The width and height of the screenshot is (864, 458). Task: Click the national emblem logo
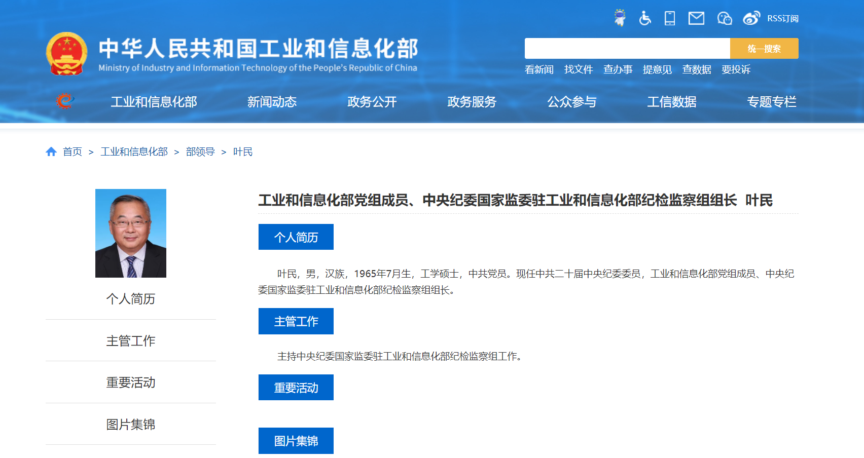tap(66, 54)
